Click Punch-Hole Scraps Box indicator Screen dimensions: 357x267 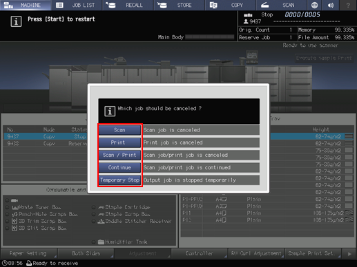(7, 214)
